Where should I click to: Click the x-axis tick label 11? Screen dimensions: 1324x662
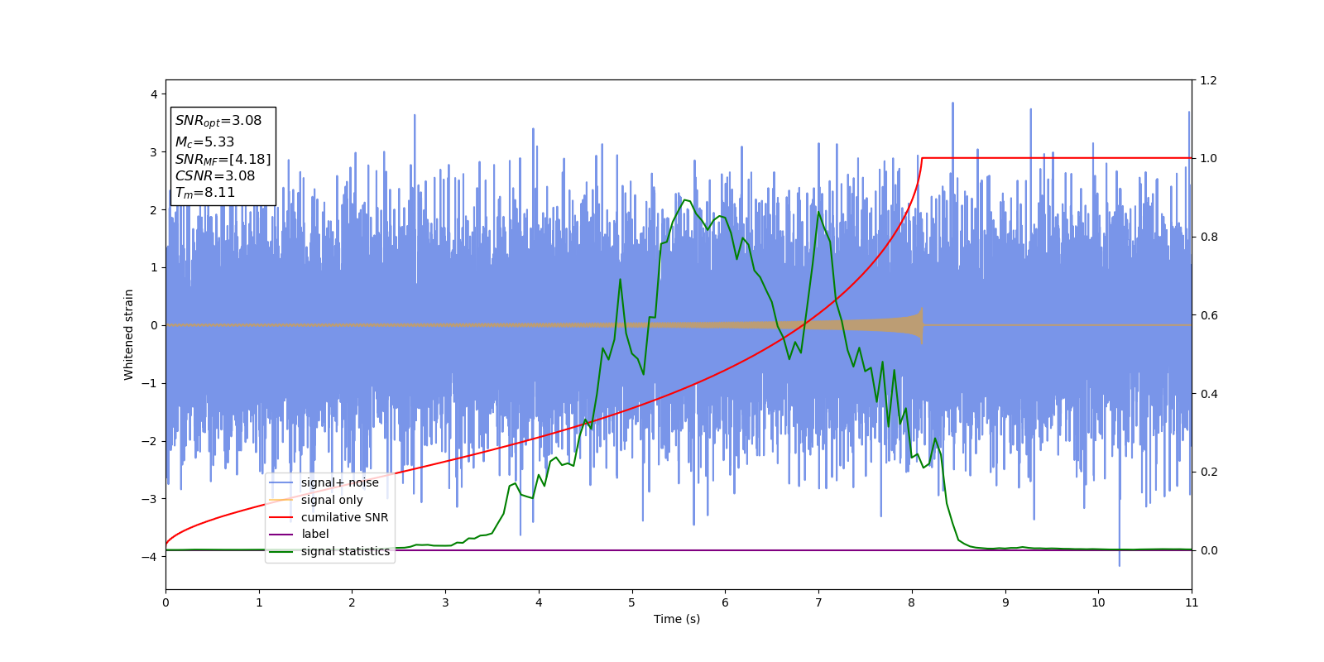[1192, 602]
